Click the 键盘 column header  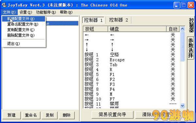[x=137, y=29]
